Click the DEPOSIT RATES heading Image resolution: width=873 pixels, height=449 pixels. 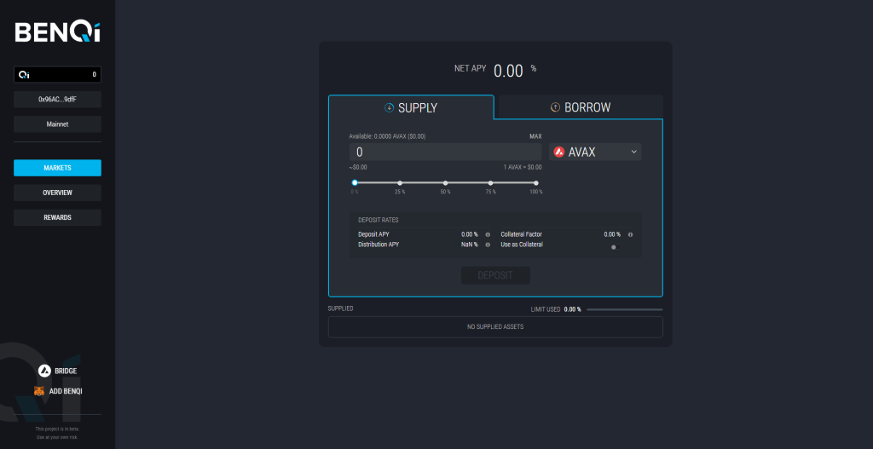pos(378,221)
